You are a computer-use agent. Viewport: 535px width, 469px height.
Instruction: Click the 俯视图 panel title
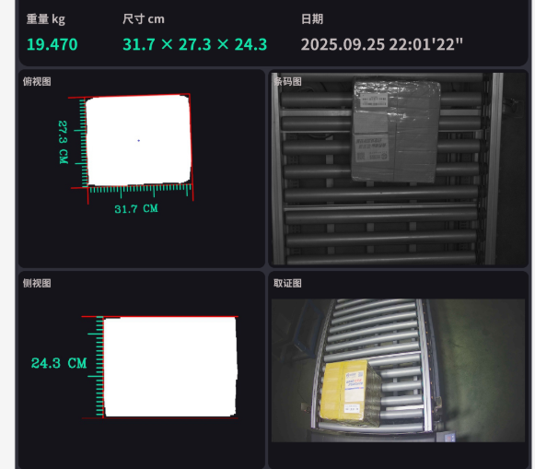37,82
